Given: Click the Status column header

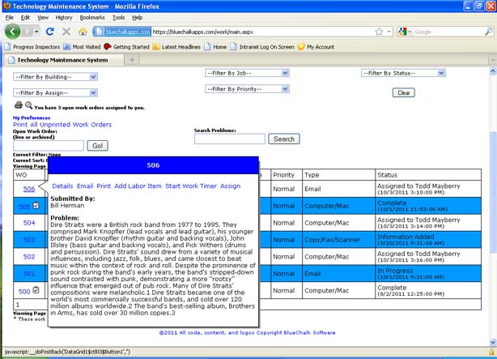Looking at the screenshot, I should 428,175.
